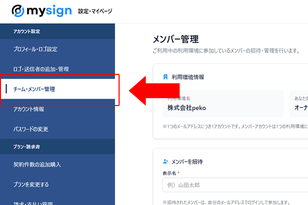
Task: Open 請求・支払い管理 at the sidebar bottom
Action: [33, 203]
